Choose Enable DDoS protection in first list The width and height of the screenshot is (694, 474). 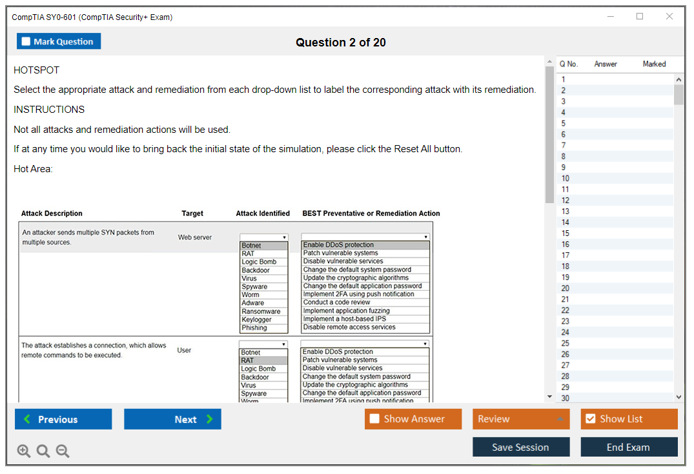tap(338, 245)
